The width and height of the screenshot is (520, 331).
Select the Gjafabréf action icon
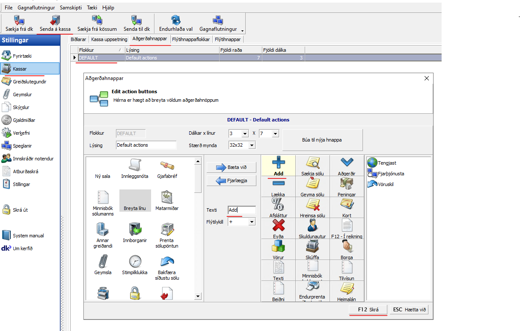(x=167, y=165)
